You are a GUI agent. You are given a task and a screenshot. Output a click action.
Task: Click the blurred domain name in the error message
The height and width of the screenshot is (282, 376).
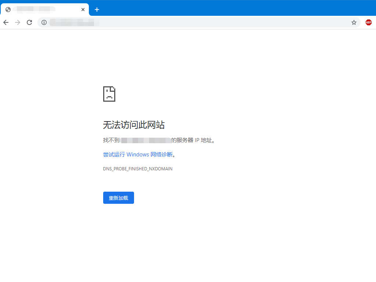point(146,140)
